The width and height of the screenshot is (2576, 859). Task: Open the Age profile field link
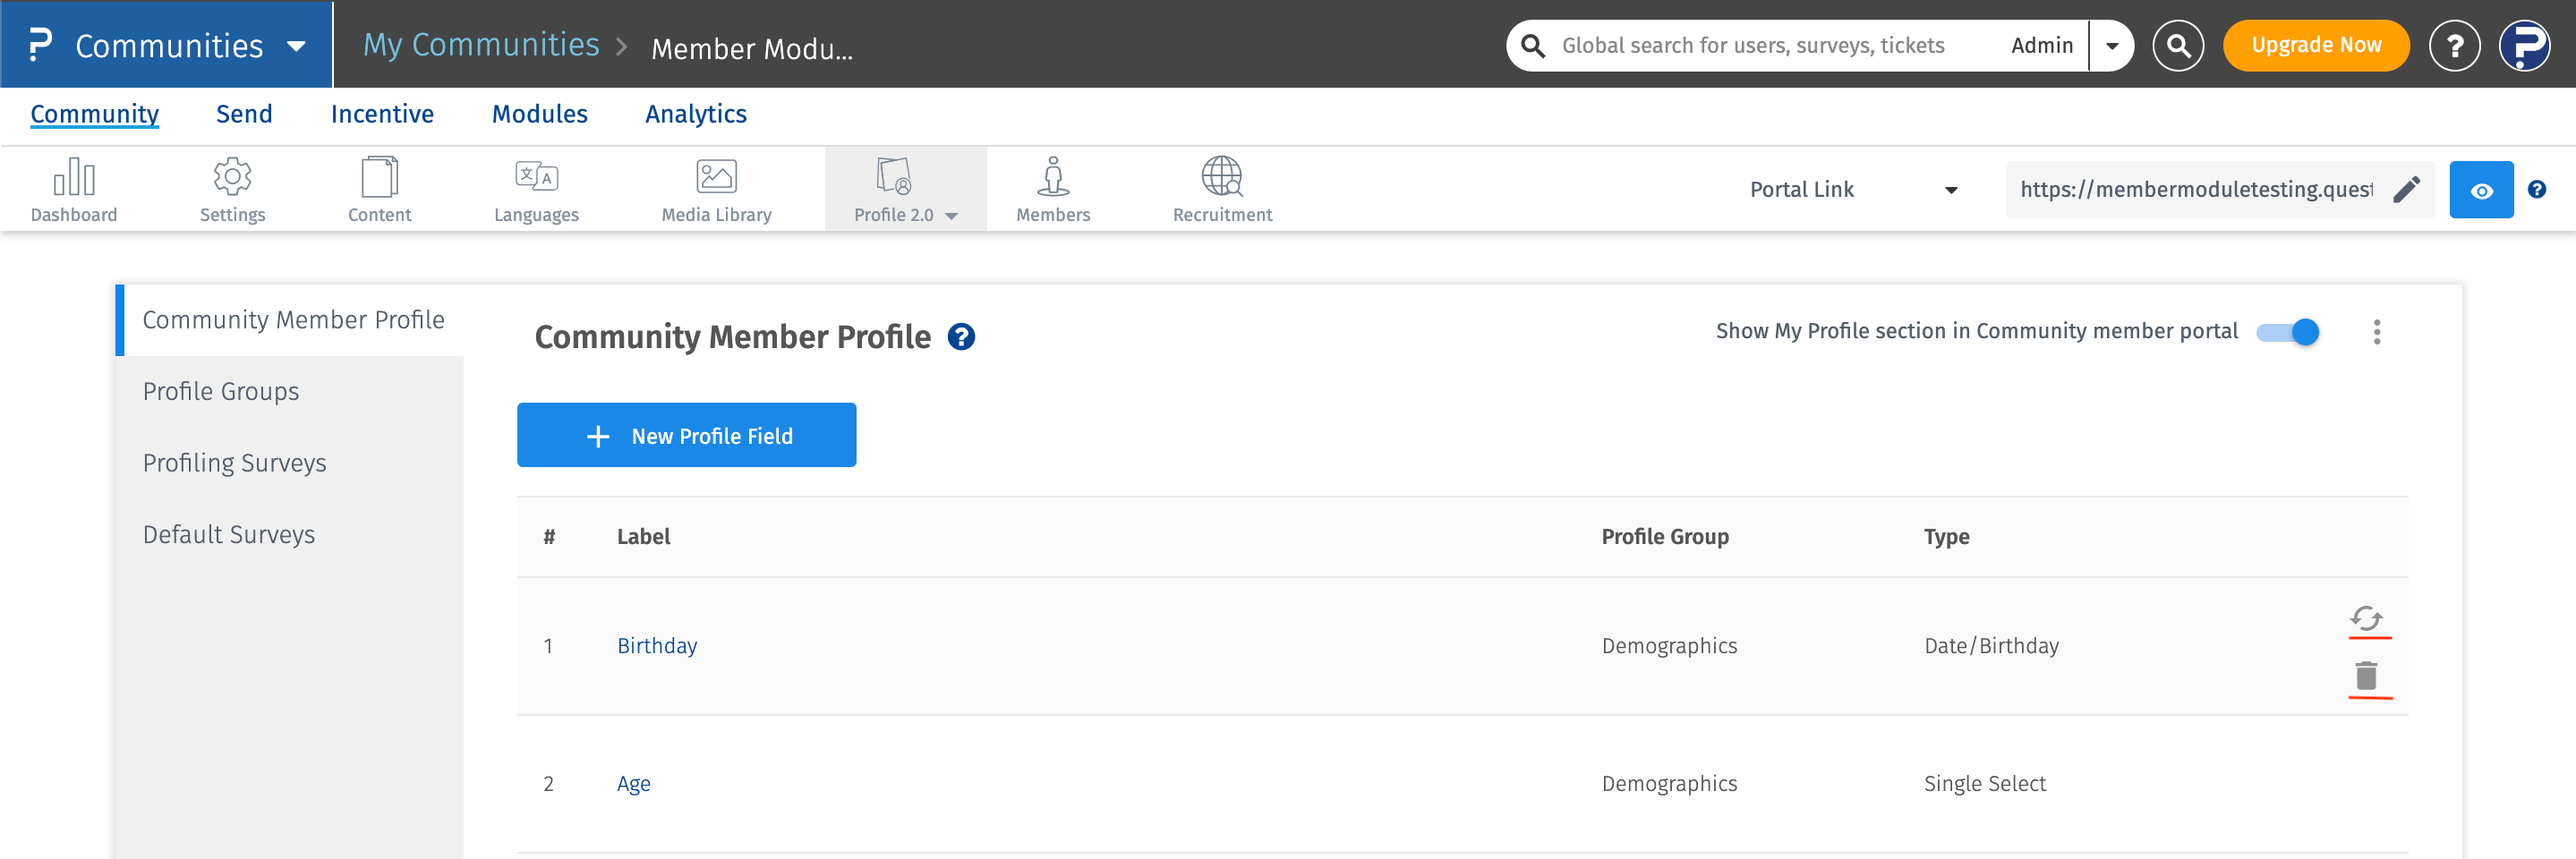point(633,783)
